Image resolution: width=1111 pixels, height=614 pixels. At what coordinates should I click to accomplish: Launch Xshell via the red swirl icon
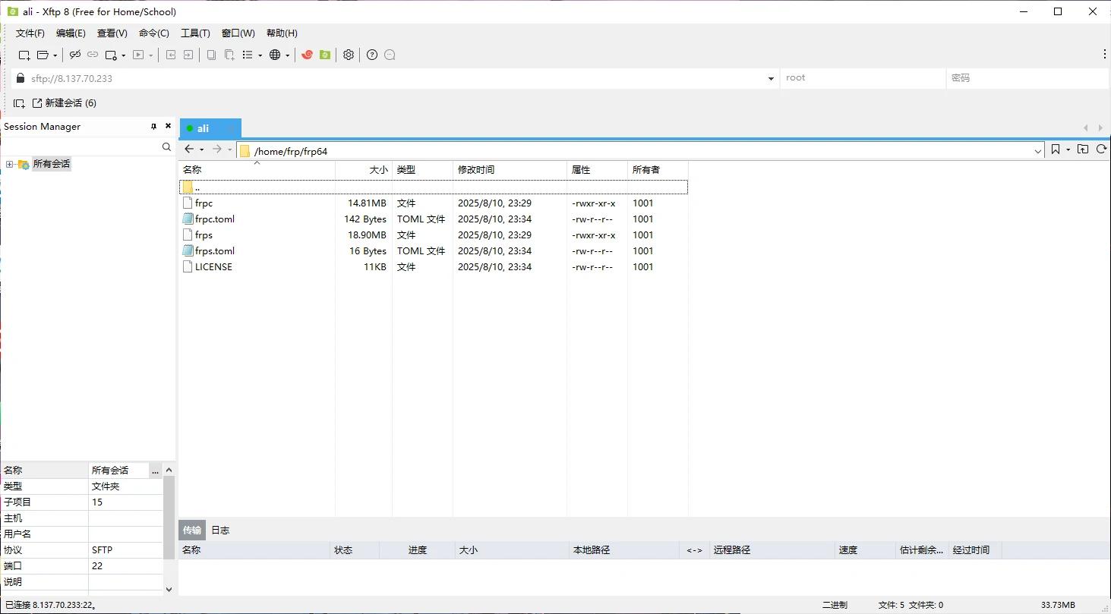(307, 55)
